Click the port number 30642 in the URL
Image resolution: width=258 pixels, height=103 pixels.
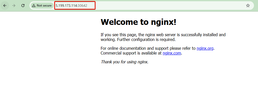(82, 6)
